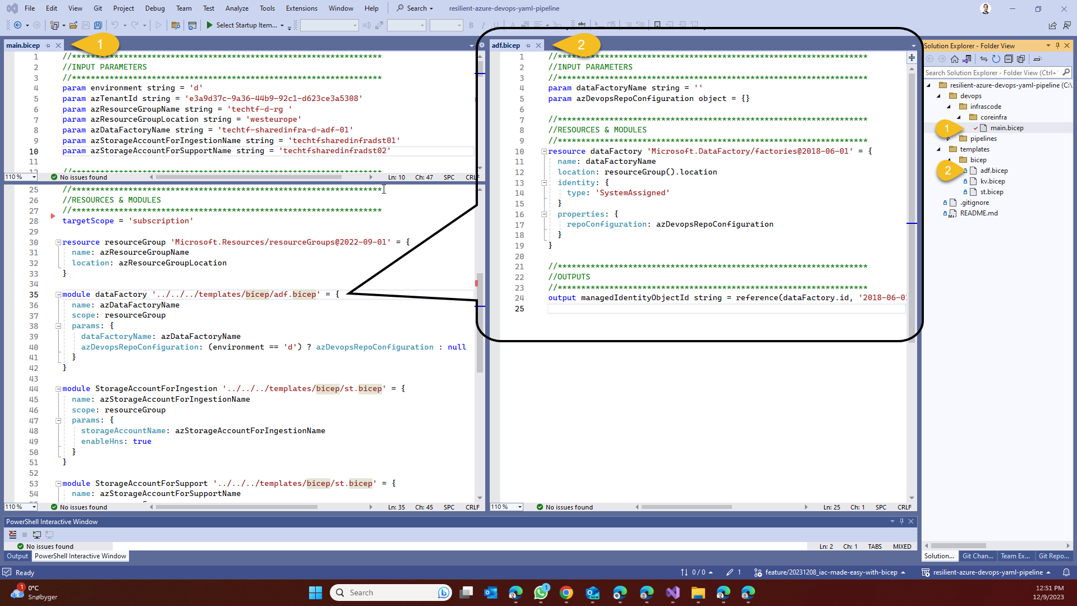Switch between solutions and folder view
Screen dimensions: 1077x606
tap(966, 59)
